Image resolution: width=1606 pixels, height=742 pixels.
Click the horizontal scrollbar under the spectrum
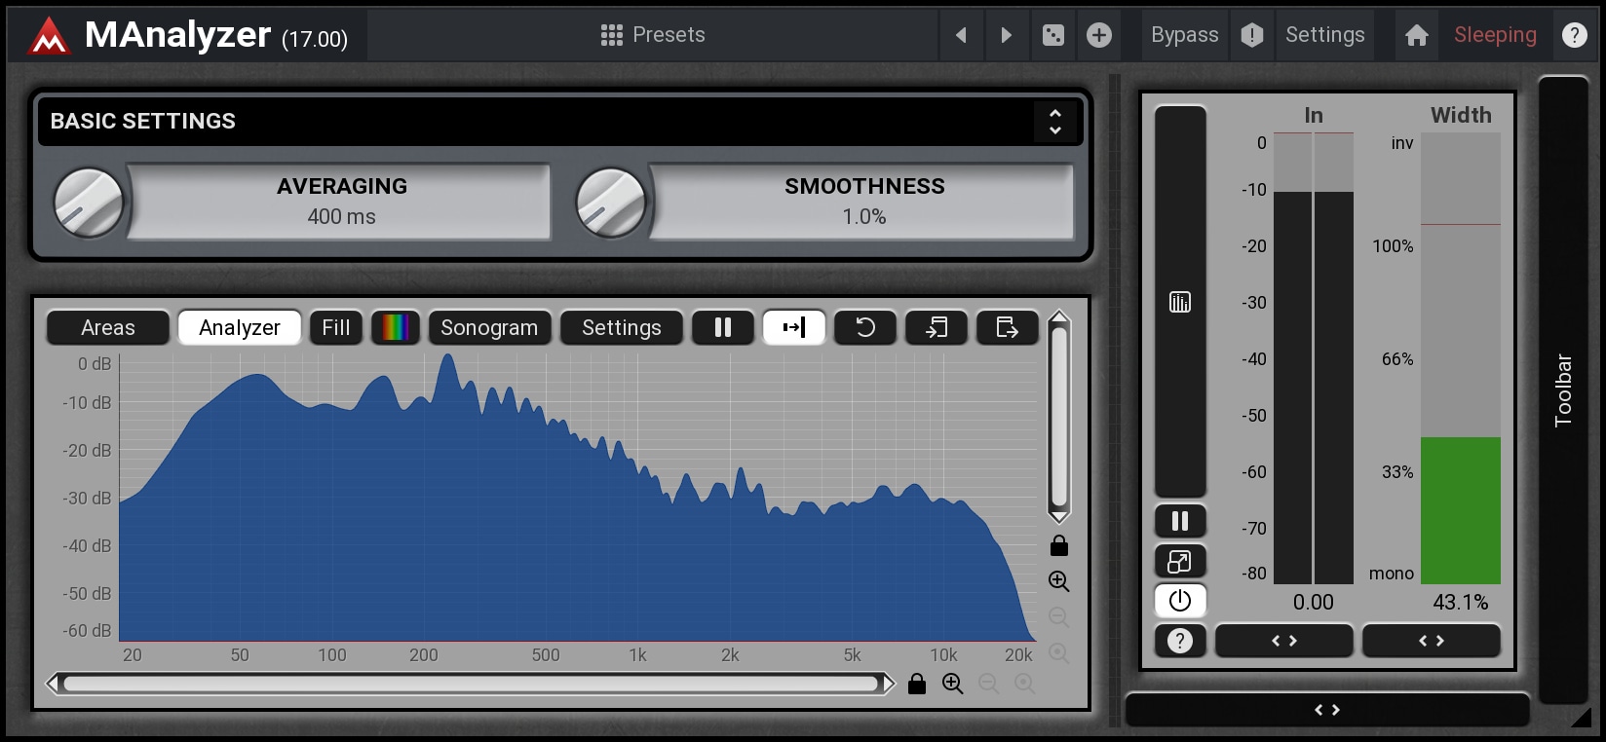[470, 684]
